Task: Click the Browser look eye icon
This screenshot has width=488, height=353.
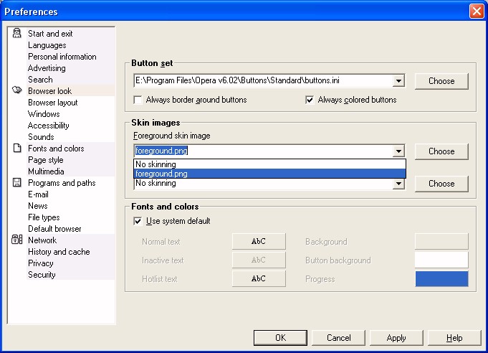Action: point(17,91)
